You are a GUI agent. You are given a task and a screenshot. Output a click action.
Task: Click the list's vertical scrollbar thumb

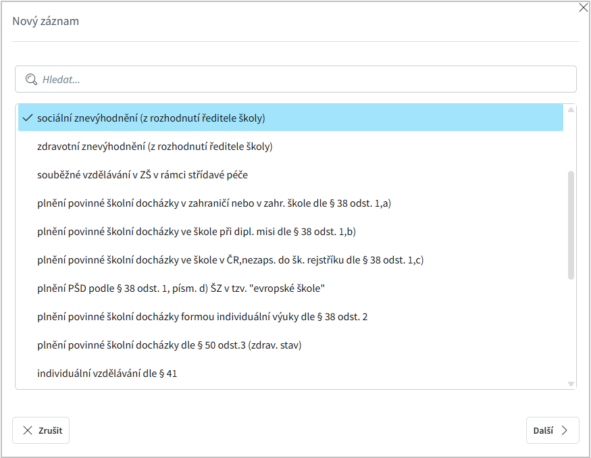coord(571,224)
